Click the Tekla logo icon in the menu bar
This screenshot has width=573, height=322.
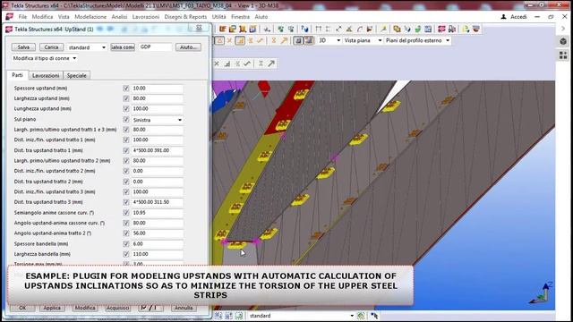pos(9,17)
